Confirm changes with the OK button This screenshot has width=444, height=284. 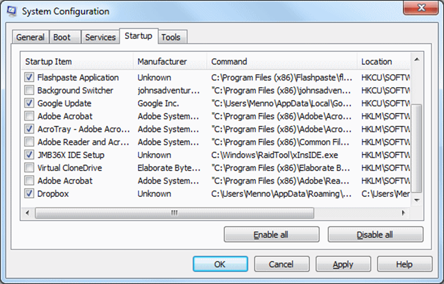220,264
